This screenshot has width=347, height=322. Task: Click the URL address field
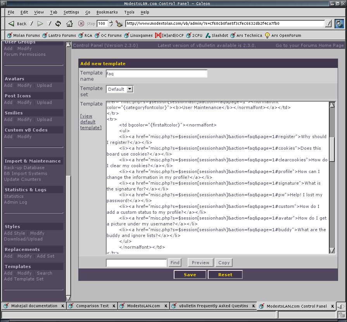pyautogui.click(x=225, y=24)
